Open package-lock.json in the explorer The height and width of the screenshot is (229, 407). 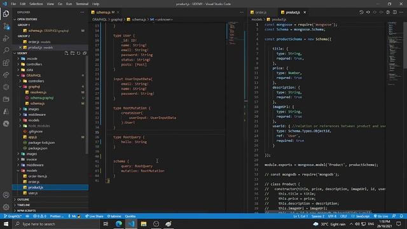[41, 142]
